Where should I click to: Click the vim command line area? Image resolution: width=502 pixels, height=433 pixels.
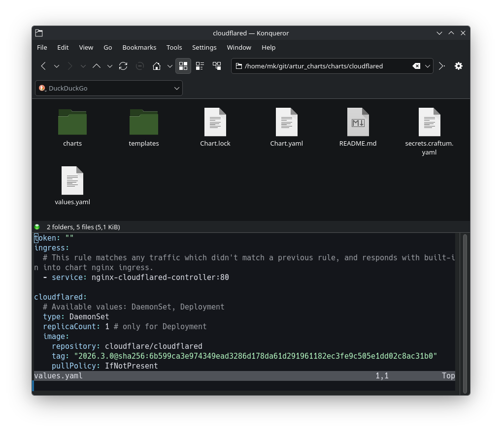245,386
